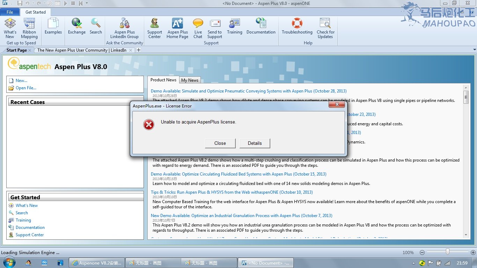The image size is (477, 268).
Task: Close the Start Page tab
Action: click(30, 50)
